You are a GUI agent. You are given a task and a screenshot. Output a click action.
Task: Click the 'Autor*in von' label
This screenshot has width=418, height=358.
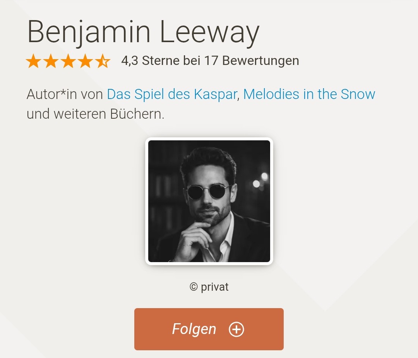click(65, 94)
